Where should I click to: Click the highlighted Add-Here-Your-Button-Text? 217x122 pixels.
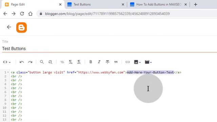[150, 72]
